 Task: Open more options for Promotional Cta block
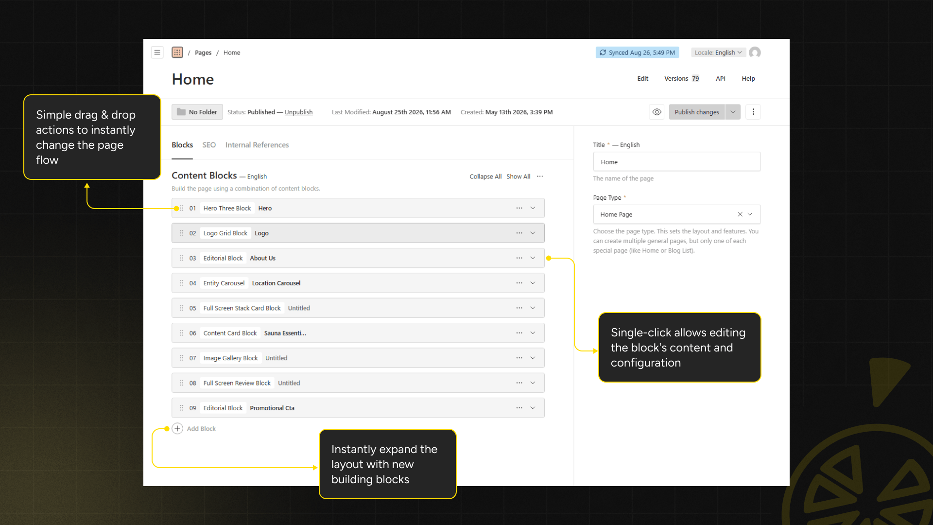pyautogui.click(x=519, y=408)
